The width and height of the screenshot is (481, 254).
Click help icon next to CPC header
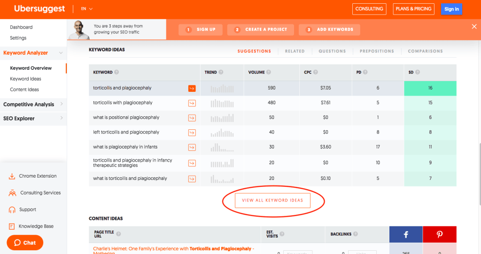[316, 72]
